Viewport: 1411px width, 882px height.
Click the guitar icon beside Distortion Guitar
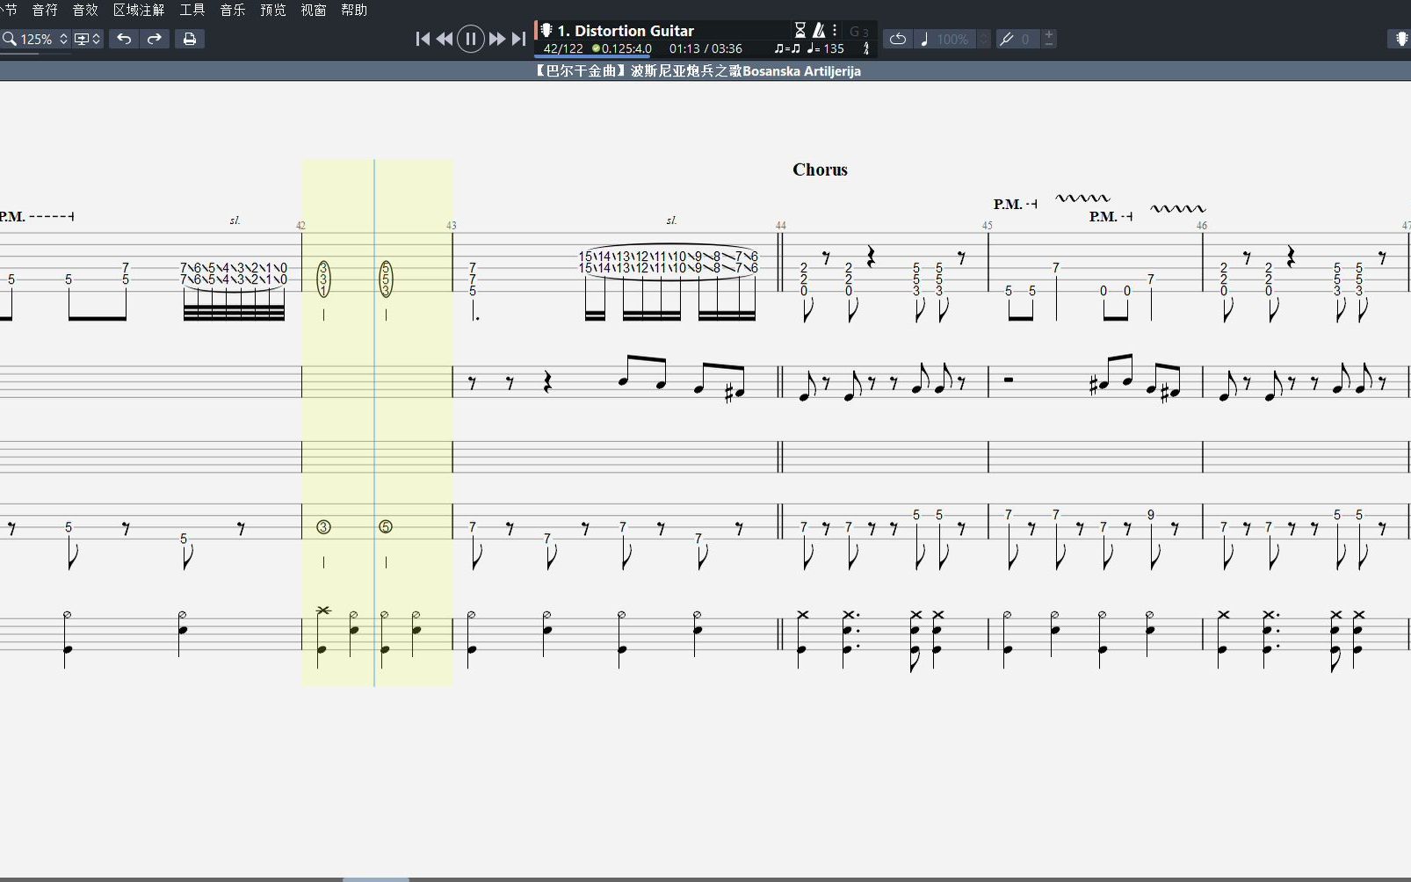(546, 30)
